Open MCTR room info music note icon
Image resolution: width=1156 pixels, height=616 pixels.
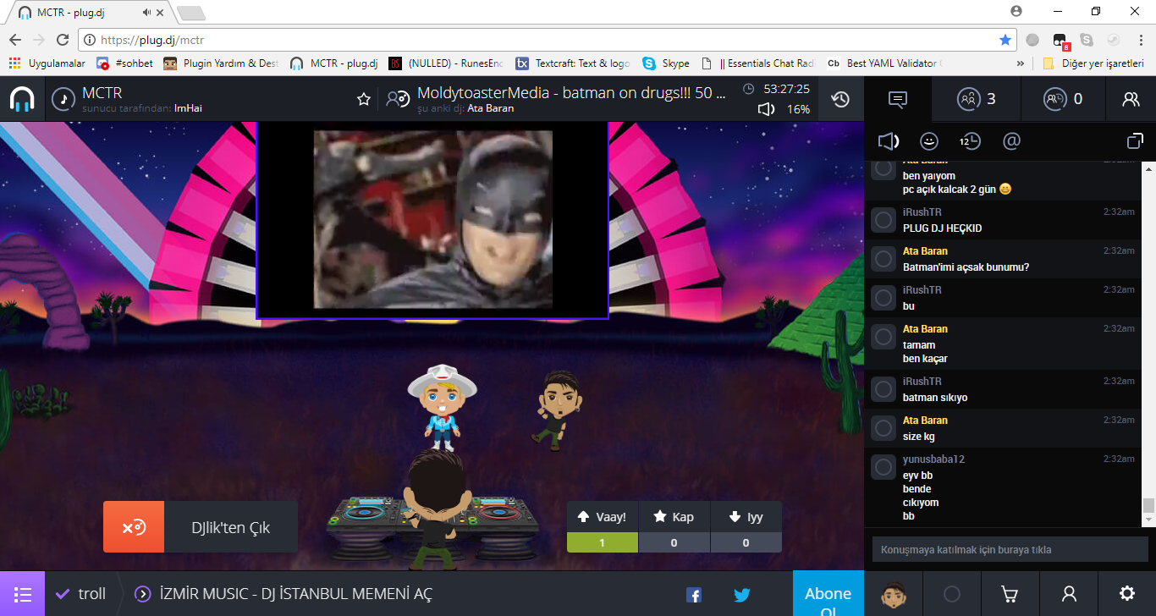click(x=63, y=99)
